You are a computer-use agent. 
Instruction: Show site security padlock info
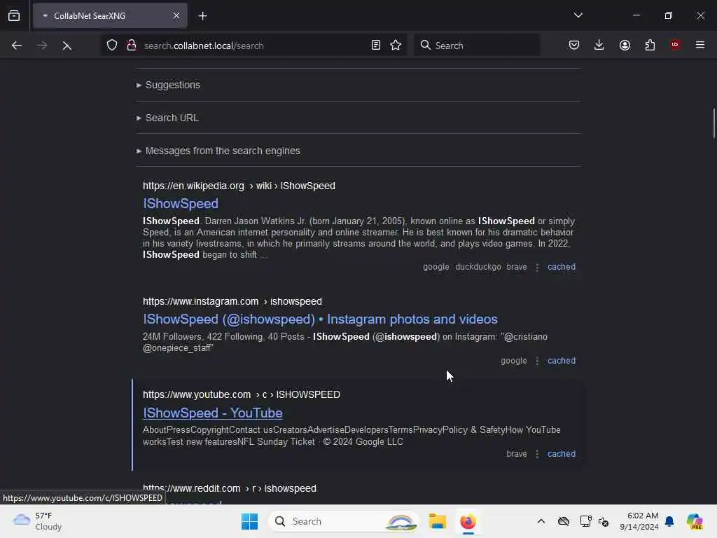pos(132,46)
